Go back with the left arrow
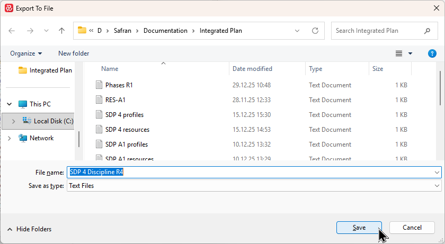 (12, 31)
